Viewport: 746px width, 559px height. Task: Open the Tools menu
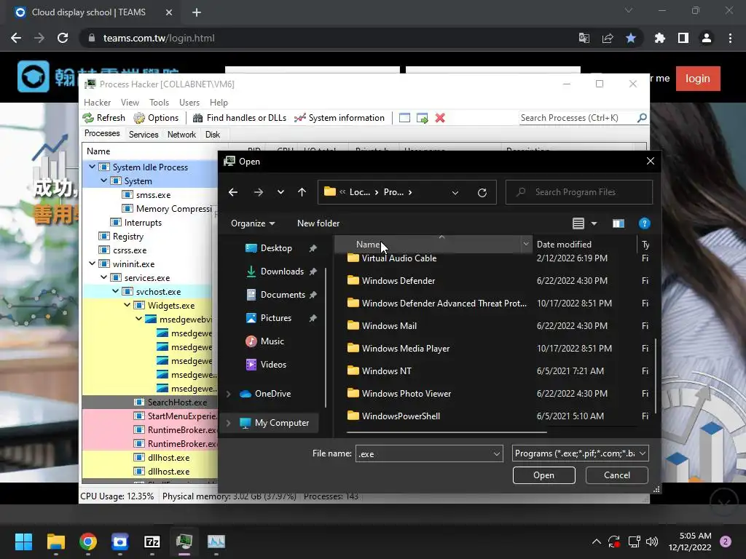[x=159, y=102]
